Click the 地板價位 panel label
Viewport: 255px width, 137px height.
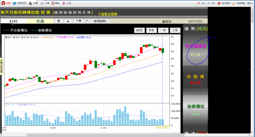point(196,106)
